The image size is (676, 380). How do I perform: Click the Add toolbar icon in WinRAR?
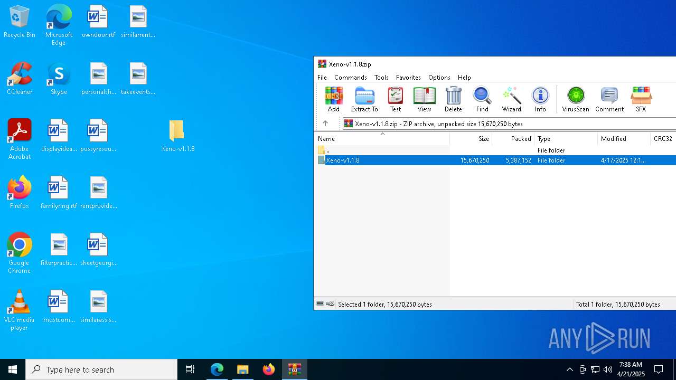click(x=334, y=99)
